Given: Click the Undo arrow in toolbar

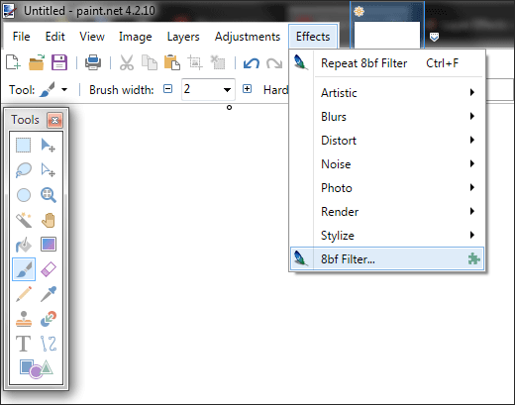Looking at the screenshot, I should tap(252, 62).
